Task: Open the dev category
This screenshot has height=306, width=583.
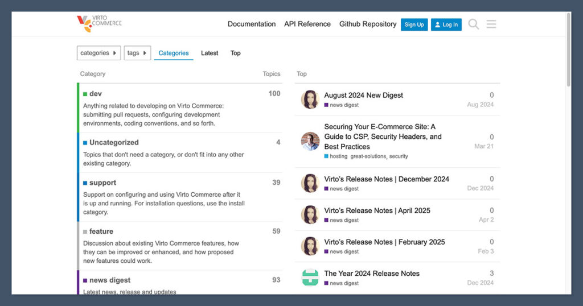Action: 96,94
